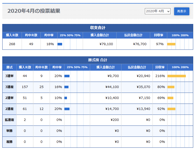
Task: Click the ¥76,700 total payout value
Action: 140,44
